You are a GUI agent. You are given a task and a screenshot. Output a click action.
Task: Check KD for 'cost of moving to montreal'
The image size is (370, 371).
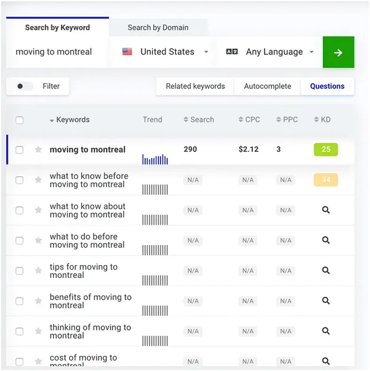pos(326,361)
